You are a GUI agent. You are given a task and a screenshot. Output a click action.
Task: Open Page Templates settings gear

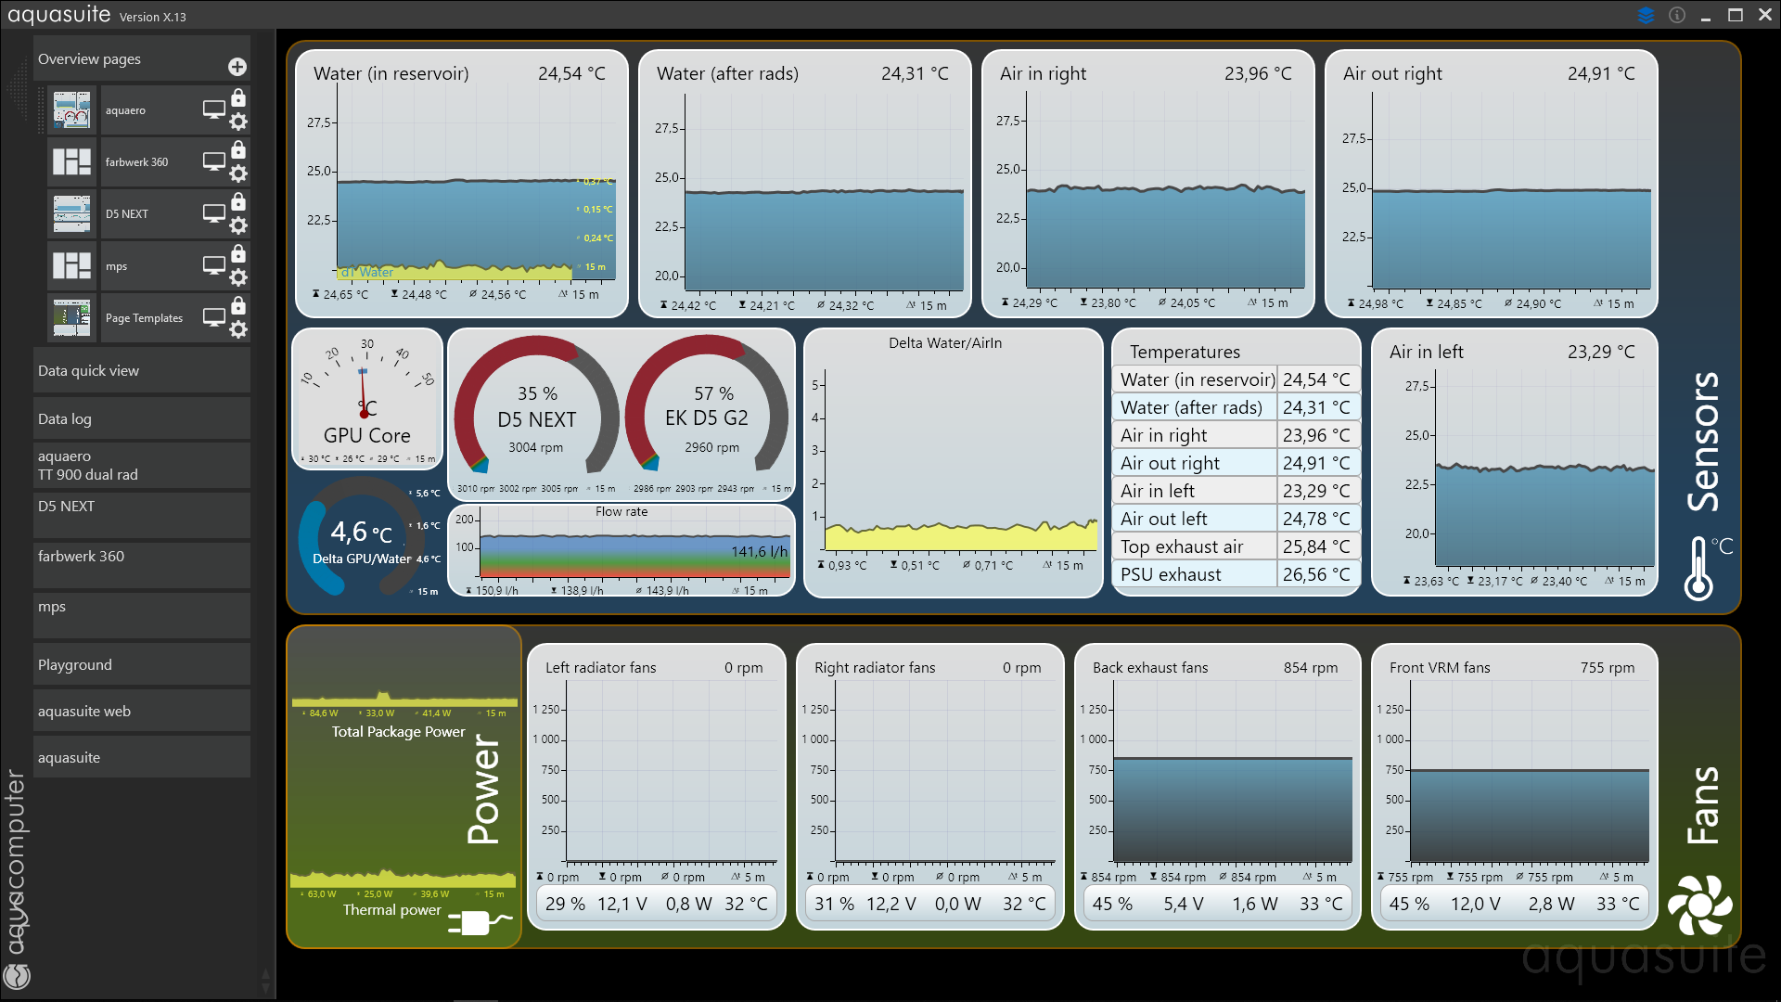point(238,329)
